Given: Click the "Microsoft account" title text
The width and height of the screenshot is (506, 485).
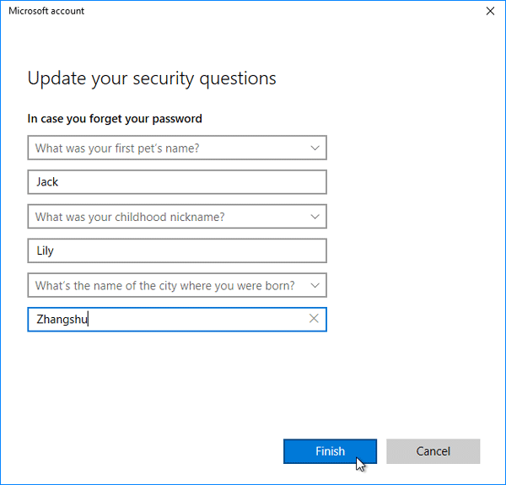Looking at the screenshot, I should pyautogui.click(x=46, y=12).
